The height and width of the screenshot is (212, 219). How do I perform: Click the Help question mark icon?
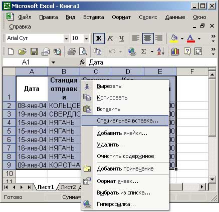[x=187, y=51]
